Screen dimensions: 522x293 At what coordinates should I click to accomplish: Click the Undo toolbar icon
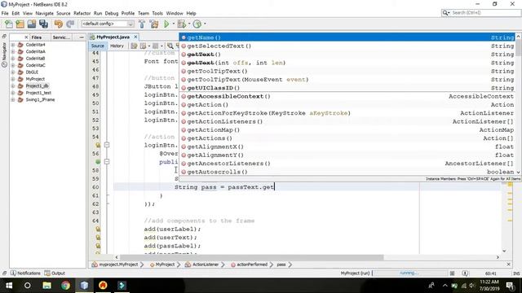[59, 24]
